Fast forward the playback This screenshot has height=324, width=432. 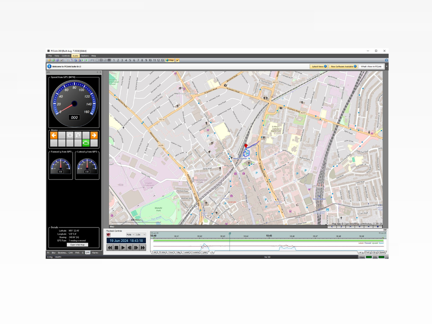[143, 248]
